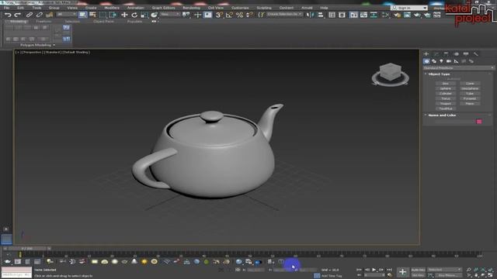Open the Standard Primitives dropdown
This screenshot has height=279, width=497.
[x=458, y=67]
